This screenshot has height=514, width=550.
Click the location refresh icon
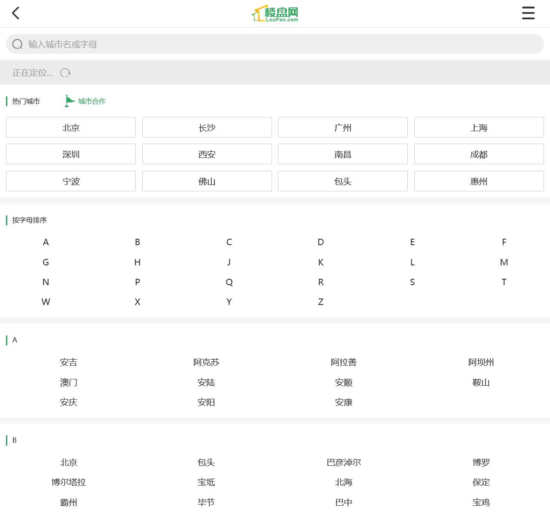click(65, 73)
